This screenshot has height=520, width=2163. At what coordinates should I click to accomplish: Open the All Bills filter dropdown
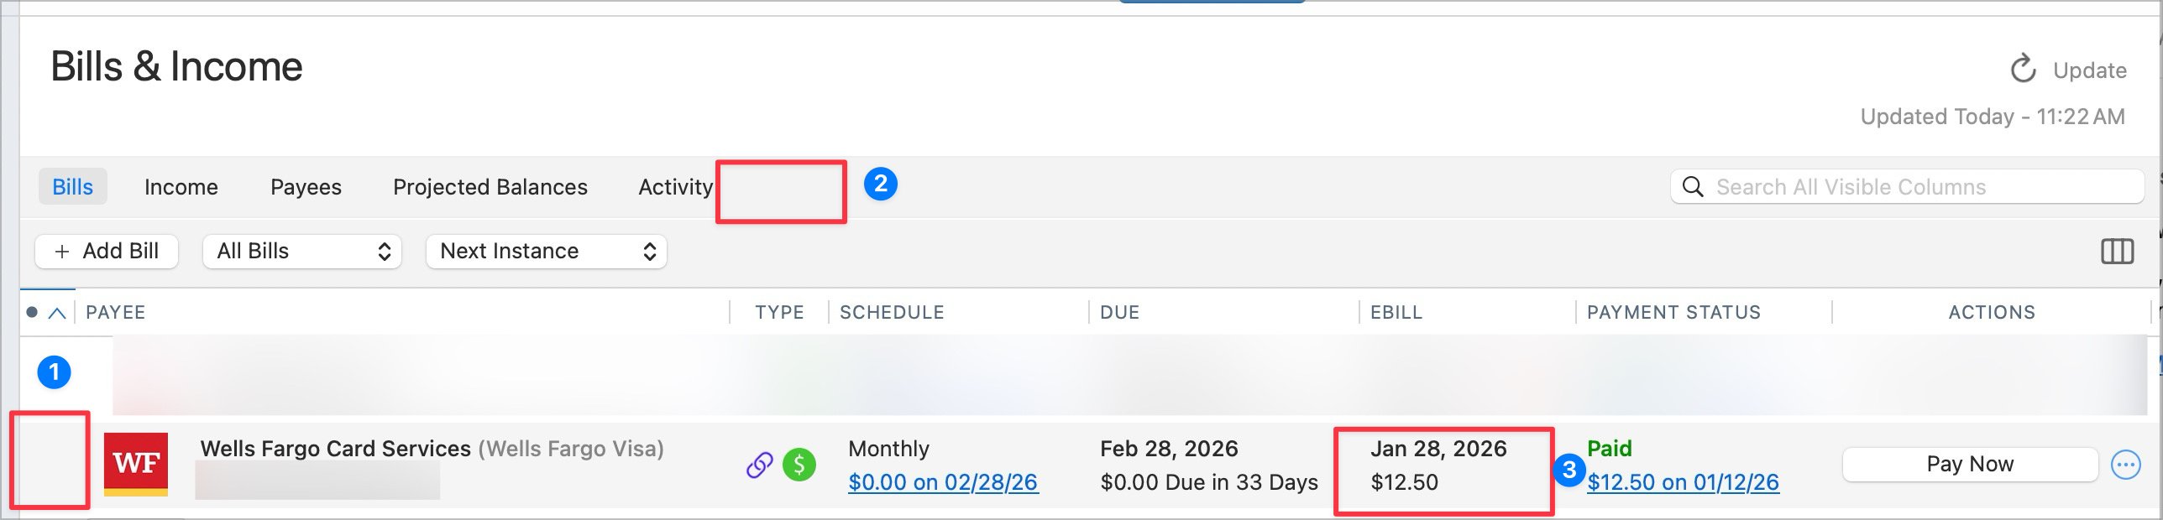pyautogui.click(x=302, y=252)
